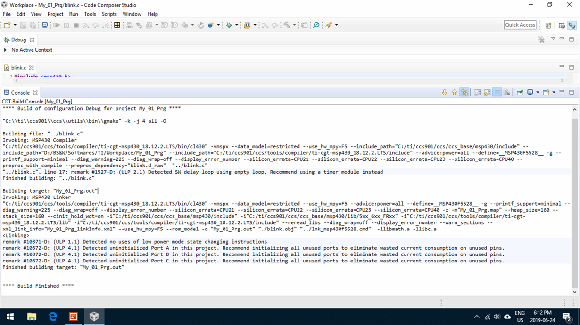Expand the Flash icon dropdown arrow
This screenshot has height=325, width=580.
[255, 25]
